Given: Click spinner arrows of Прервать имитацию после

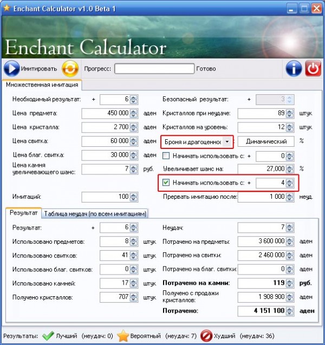Looking at the screenshot, I should click(290, 197).
